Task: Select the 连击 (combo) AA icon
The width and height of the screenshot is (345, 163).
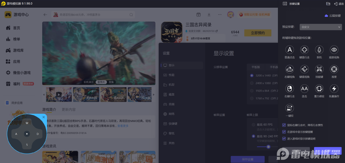Action: (304, 89)
